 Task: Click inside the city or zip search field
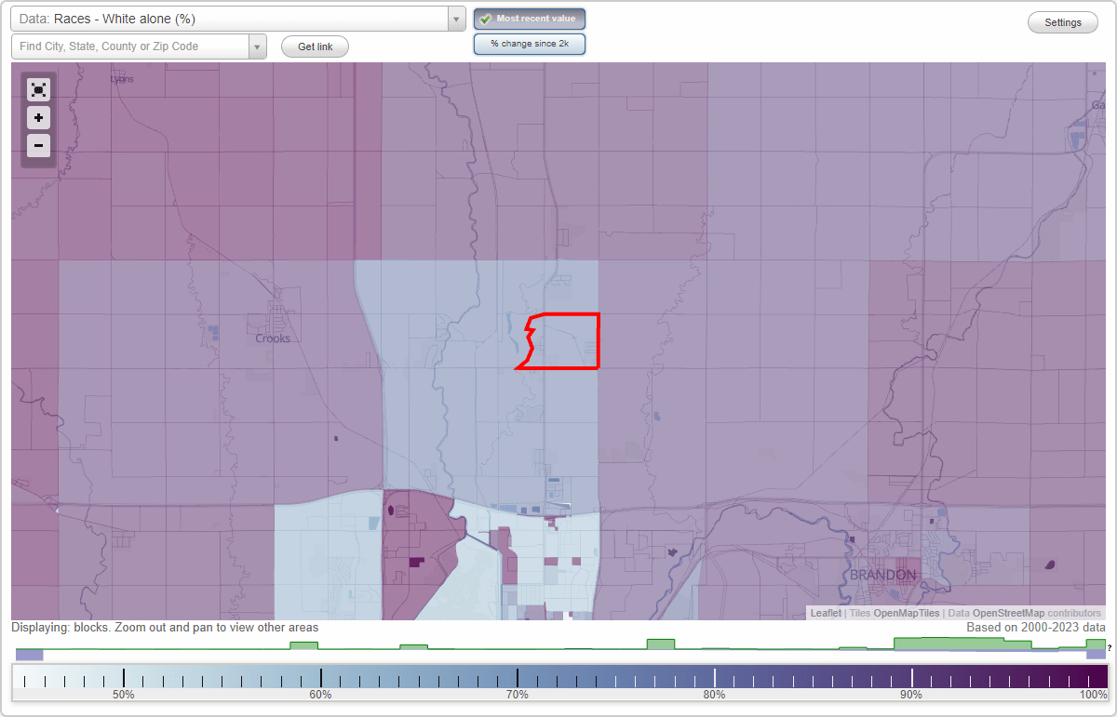pos(130,46)
